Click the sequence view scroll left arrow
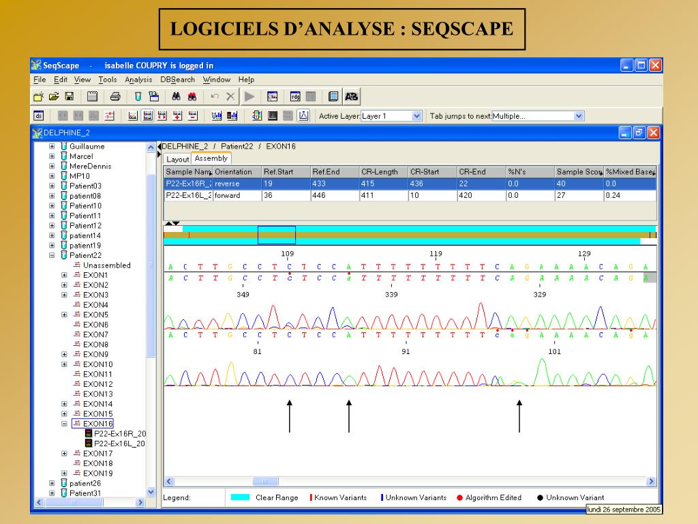The height and width of the screenshot is (524, 698). [169, 481]
